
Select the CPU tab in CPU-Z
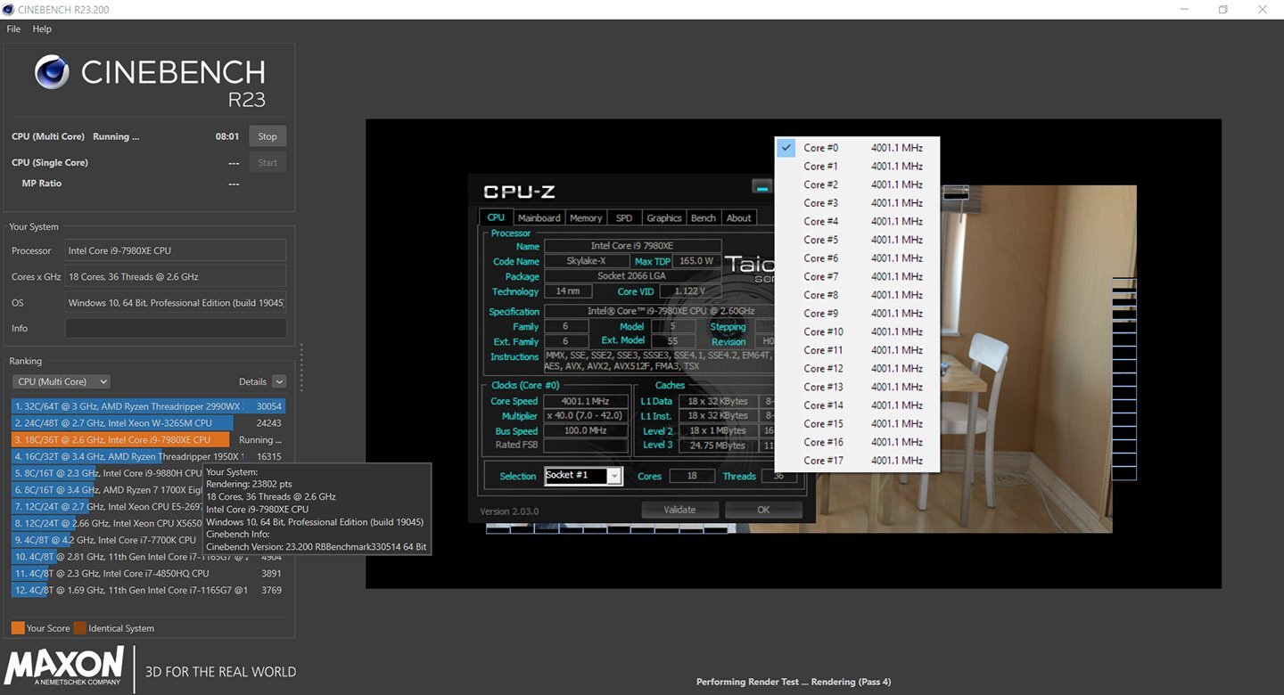(x=496, y=217)
